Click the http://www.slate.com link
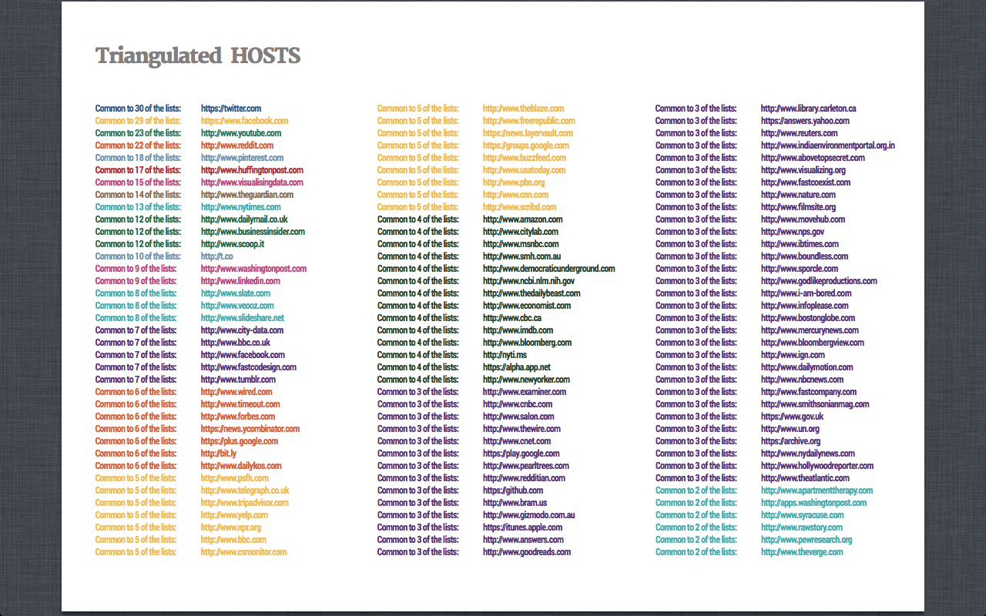The width and height of the screenshot is (986, 616). coord(236,293)
